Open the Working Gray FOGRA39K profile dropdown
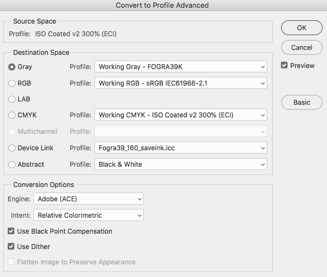Viewport: 327px width, 277px height. pyautogui.click(x=181, y=67)
